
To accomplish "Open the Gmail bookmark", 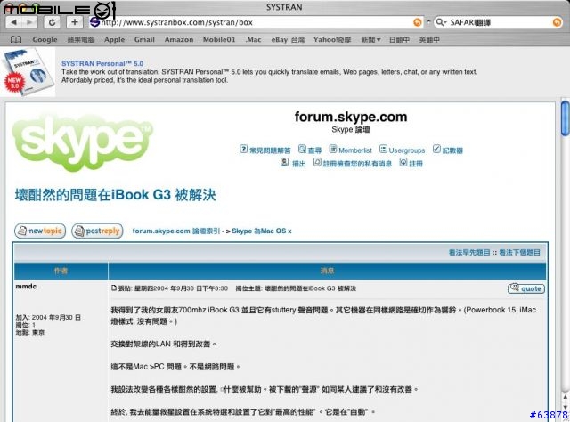I will coord(144,39).
